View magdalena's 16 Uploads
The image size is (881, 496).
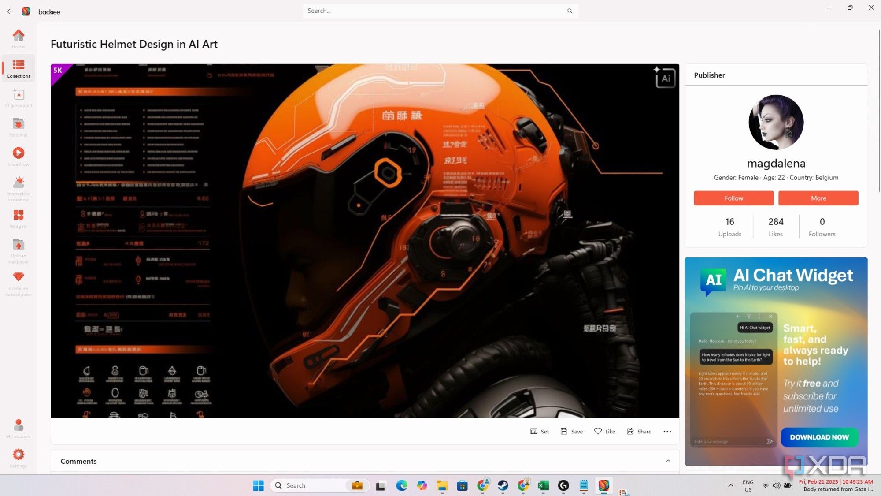[x=729, y=227]
